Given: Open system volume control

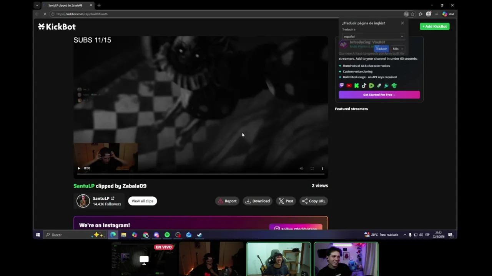Looking at the screenshot, I should (x=421, y=235).
